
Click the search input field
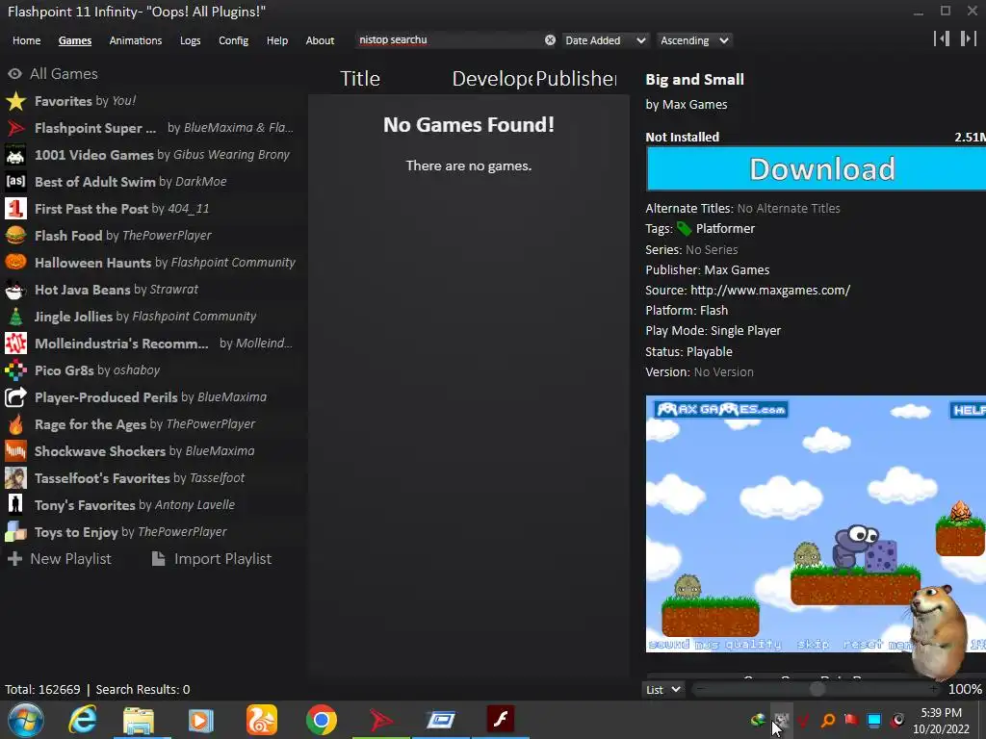click(x=448, y=39)
